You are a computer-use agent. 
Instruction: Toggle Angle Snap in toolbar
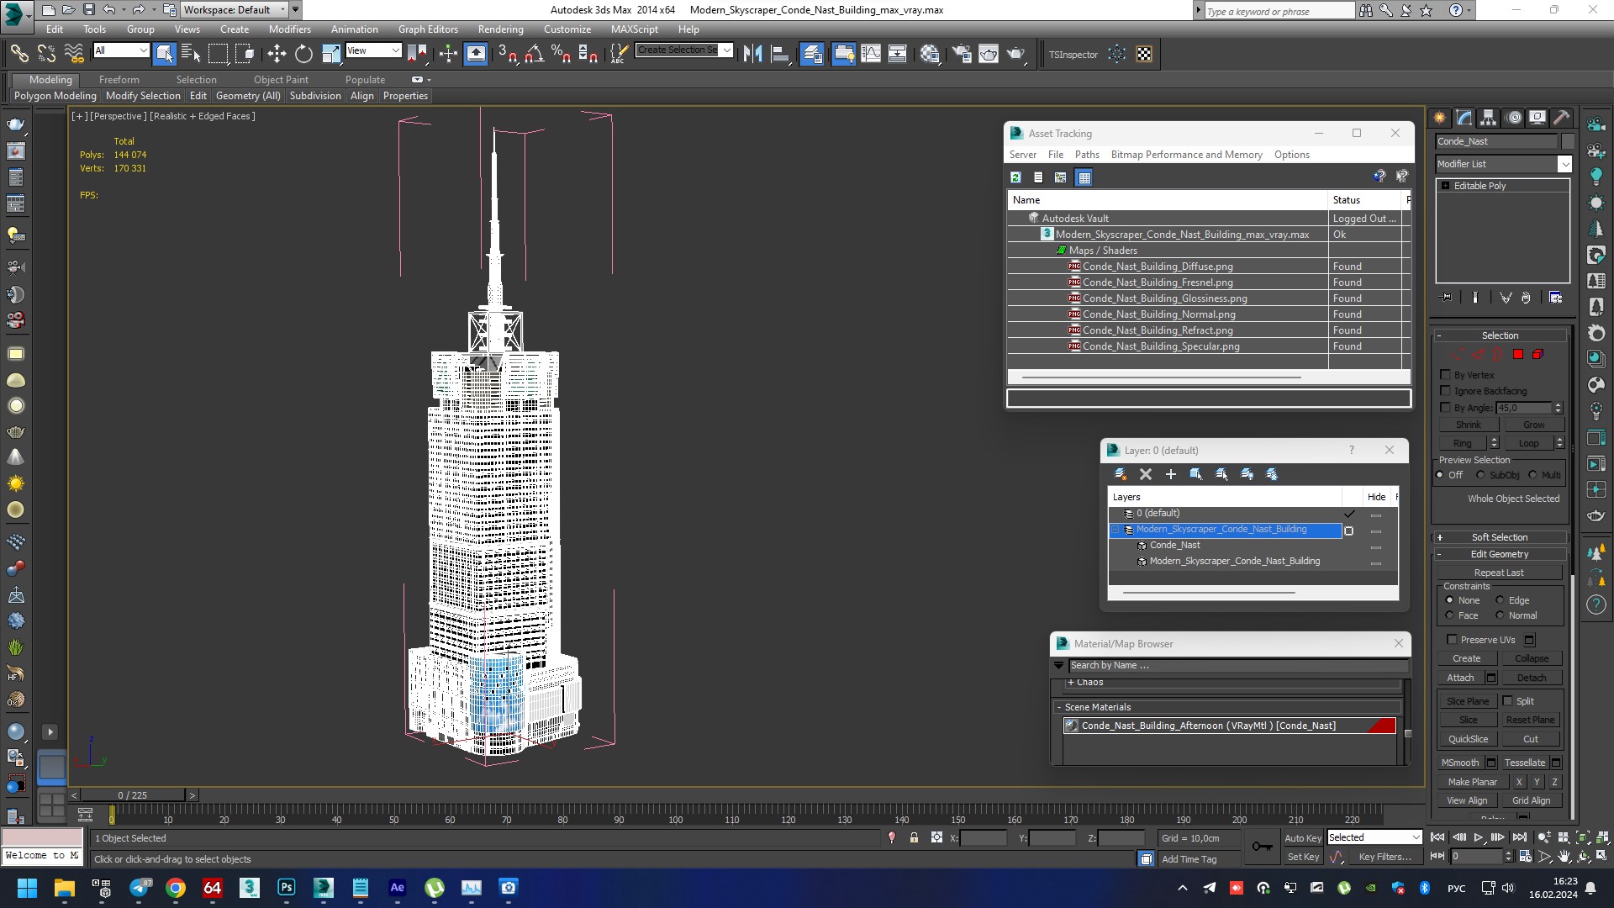tap(534, 54)
